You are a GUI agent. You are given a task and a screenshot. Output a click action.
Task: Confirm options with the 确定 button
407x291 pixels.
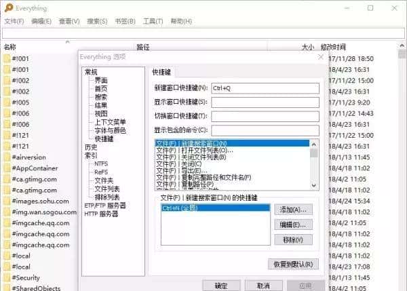[221, 286]
